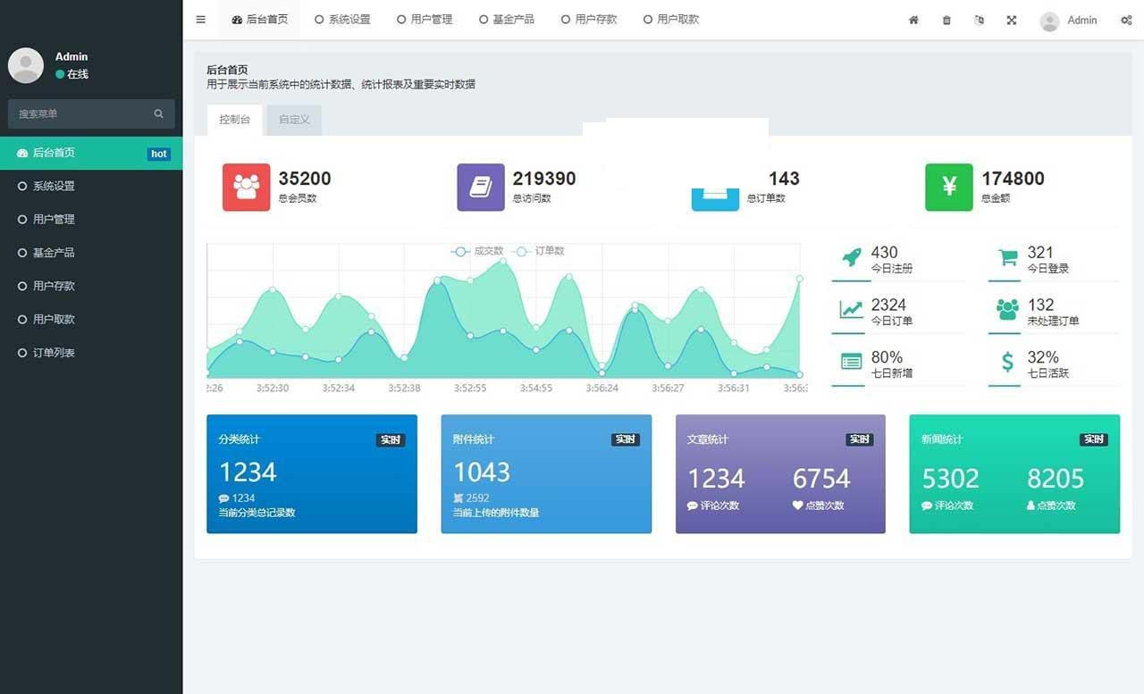Click the shopping cart icon for 今日登录
The height and width of the screenshot is (694, 1144).
[1007, 258]
